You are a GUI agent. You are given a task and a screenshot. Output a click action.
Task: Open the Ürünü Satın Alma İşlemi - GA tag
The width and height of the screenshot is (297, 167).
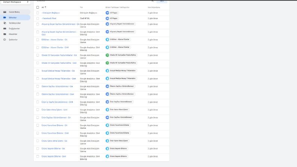point(54,141)
